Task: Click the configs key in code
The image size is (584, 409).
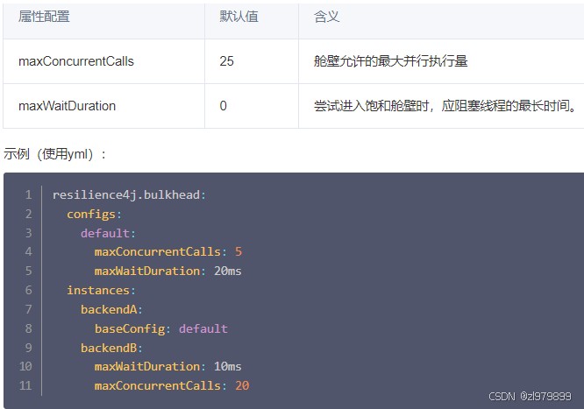Action: [x=93, y=214]
